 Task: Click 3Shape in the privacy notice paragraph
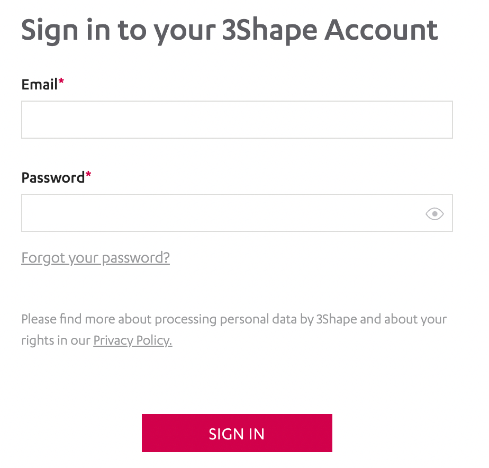336,320
